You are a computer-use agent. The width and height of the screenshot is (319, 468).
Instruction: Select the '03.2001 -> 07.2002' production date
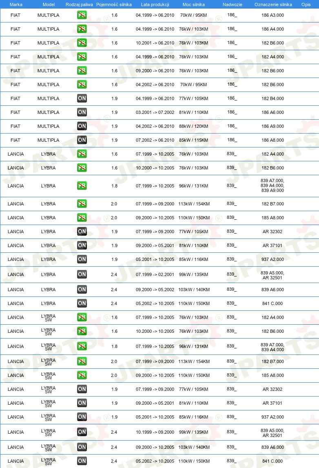click(x=155, y=112)
